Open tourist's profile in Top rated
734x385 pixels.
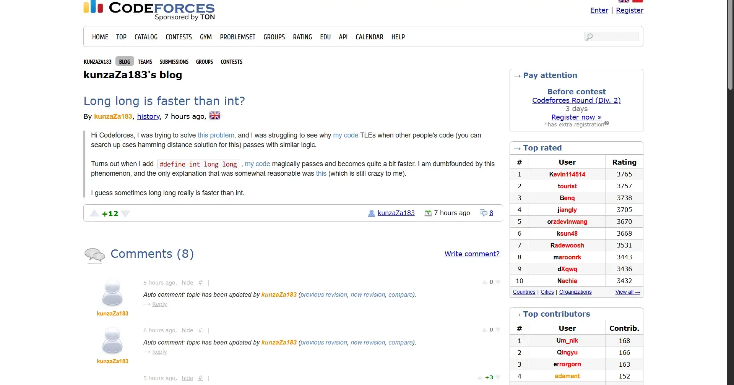click(567, 186)
